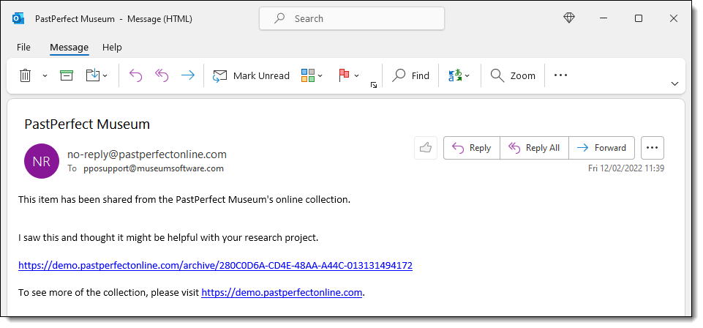Click in the Search box

351,18
